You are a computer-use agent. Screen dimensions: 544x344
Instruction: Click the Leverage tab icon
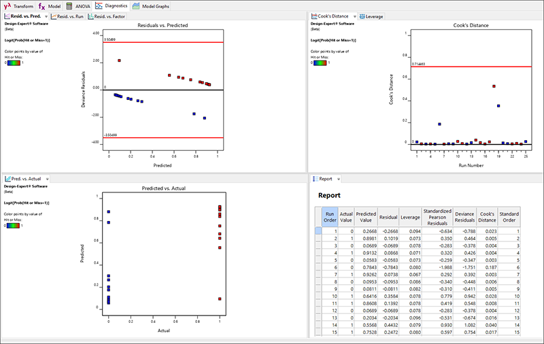pyautogui.click(x=362, y=16)
